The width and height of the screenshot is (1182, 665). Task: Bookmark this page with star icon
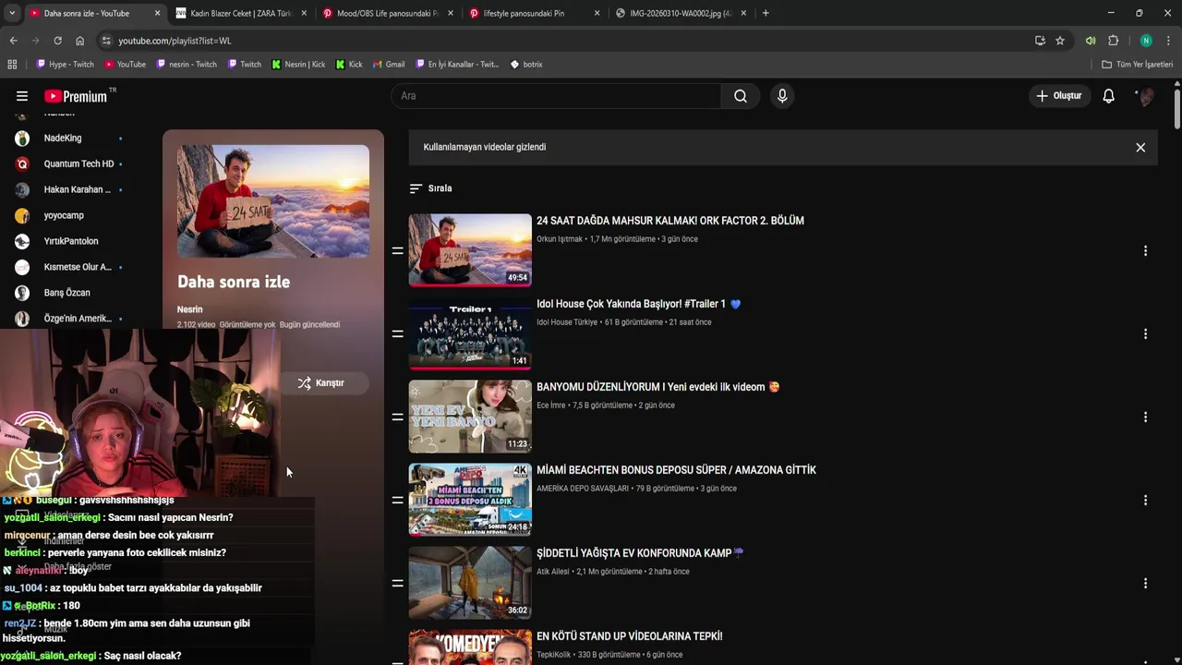[1060, 41]
